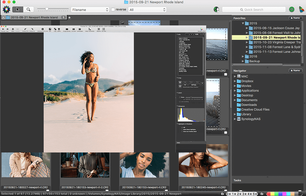Enable Lock scrolling in the Zoom panel
Screen dimensions: 306x196
click(x=180, y=102)
